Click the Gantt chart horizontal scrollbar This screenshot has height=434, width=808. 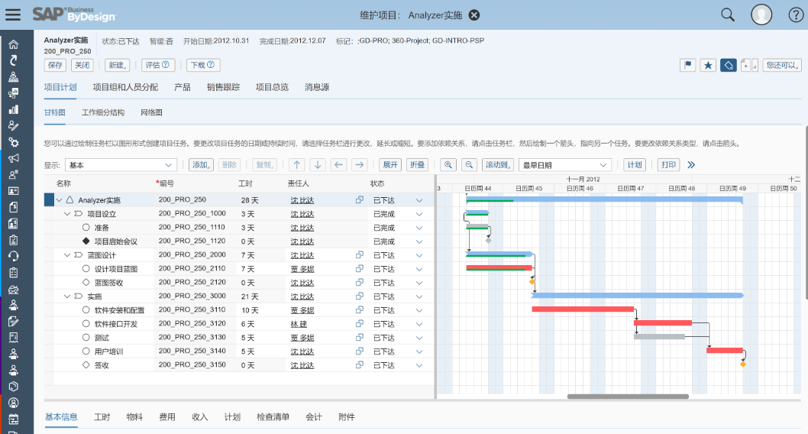(x=628, y=397)
